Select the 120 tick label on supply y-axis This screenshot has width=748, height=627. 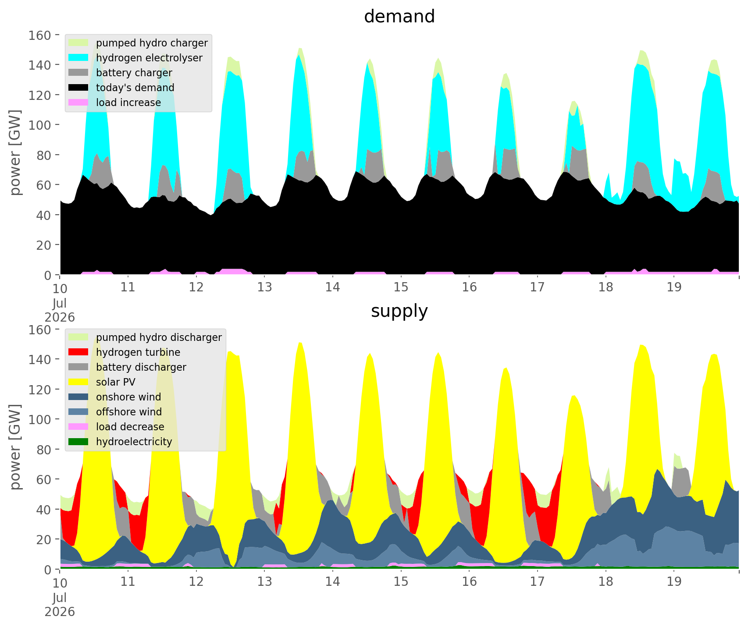pos(39,390)
